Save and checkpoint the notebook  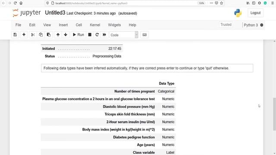(15, 35)
